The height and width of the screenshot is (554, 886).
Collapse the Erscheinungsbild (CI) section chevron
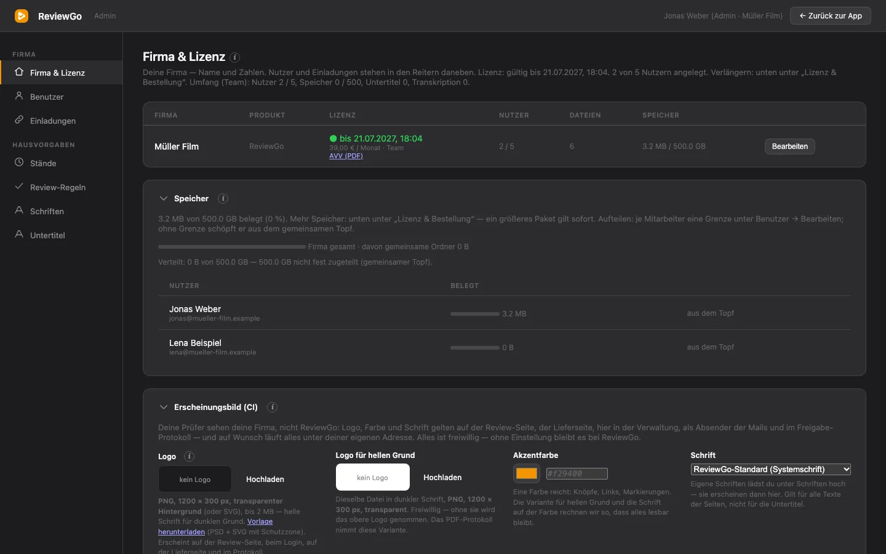163,407
